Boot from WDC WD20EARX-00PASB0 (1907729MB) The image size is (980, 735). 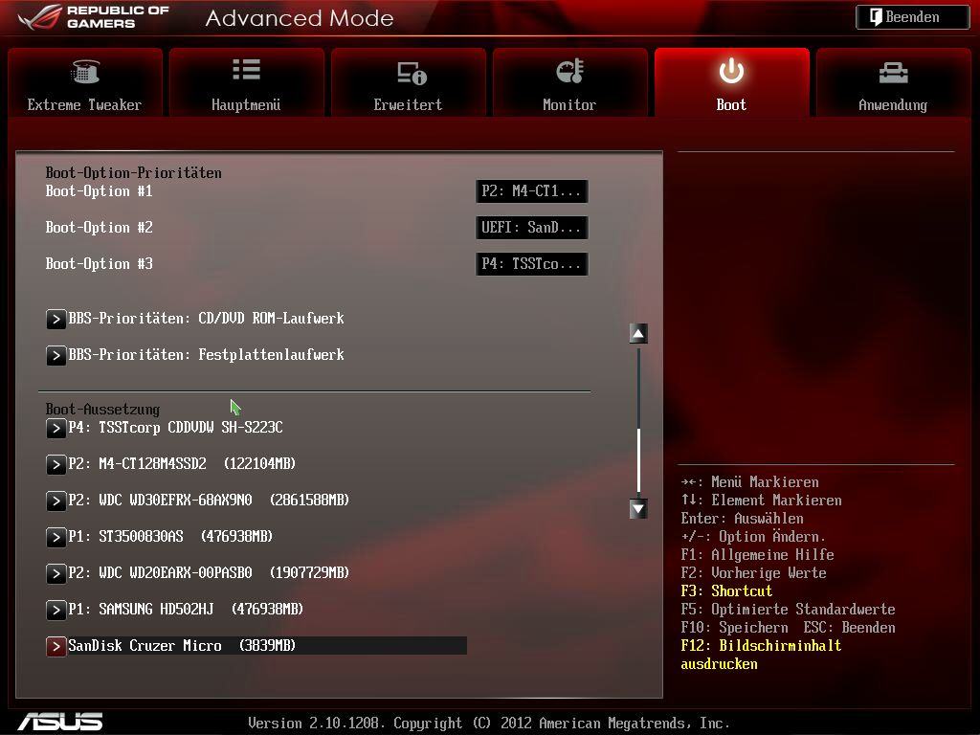click(209, 572)
